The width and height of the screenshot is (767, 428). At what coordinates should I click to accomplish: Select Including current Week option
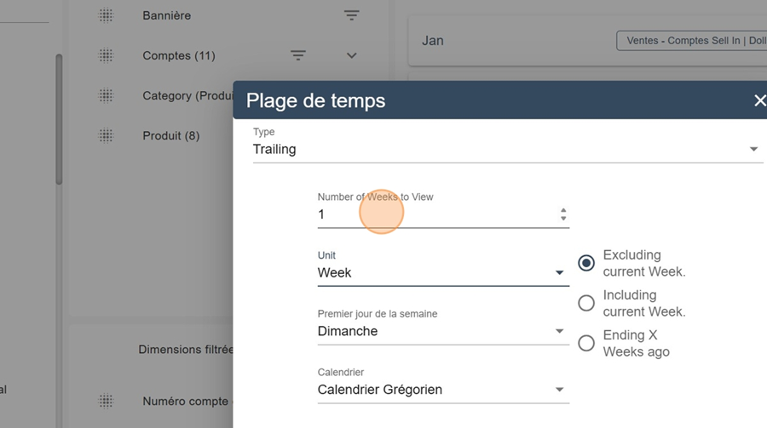tap(586, 304)
